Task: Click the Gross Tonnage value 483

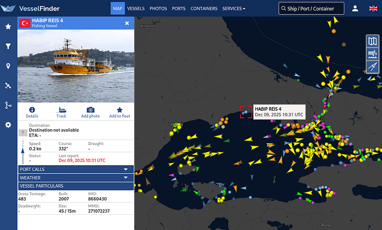Action: coord(22,199)
